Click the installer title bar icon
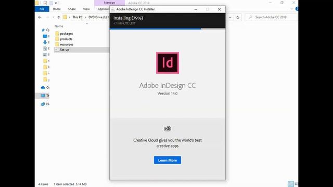The image size is (333, 187). click(113, 9)
